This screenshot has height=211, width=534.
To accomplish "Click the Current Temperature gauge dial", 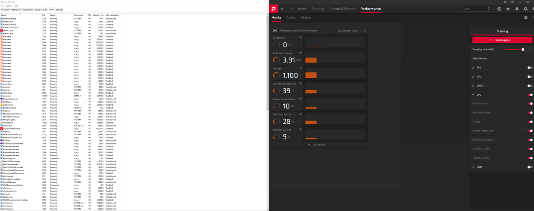I will point(277,91).
